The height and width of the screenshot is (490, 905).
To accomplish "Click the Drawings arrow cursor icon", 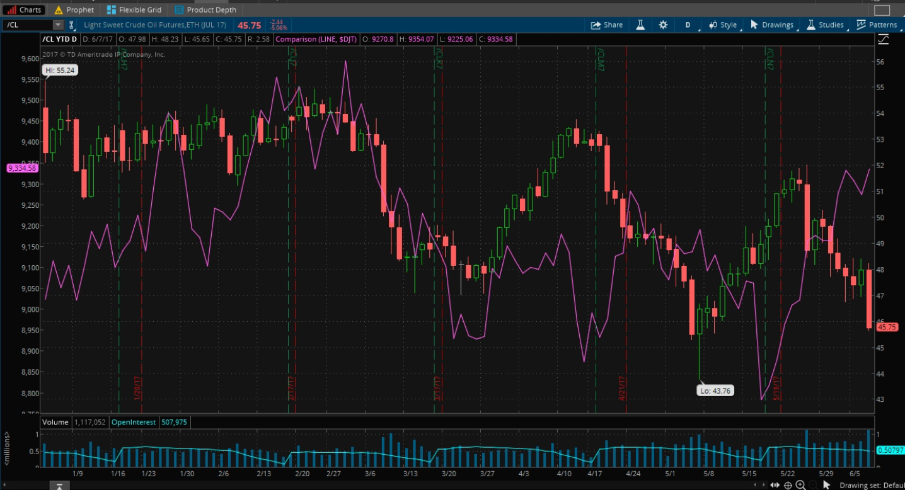I will [x=754, y=25].
